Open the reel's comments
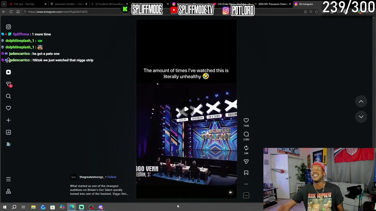This screenshot has height=211, width=376. [x=246, y=134]
